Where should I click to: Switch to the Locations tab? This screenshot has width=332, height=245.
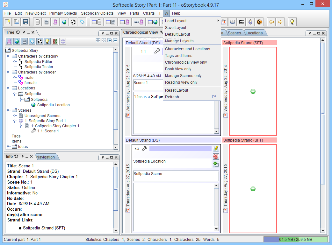(254, 33)
